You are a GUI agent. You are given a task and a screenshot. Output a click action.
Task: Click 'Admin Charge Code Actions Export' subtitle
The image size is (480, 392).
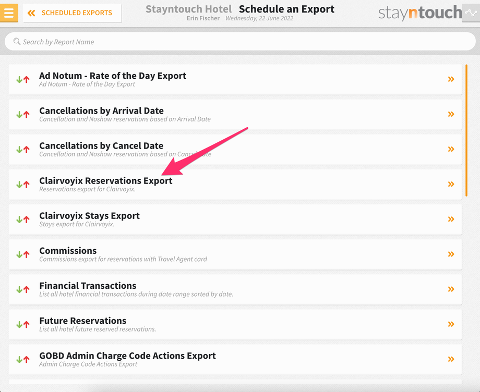point(88,364)
